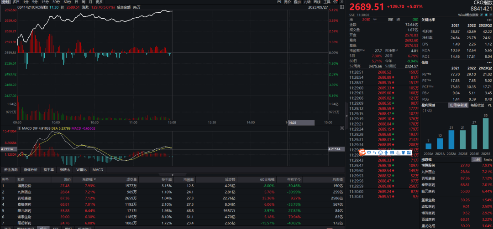This screenshot has height=229, width=493.
Task: Switch to the 多日 period tab
Action: 16,2
